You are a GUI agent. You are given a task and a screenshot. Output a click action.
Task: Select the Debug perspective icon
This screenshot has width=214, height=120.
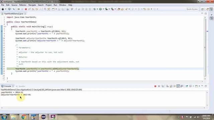pyautogui.click(x=211, y=9)
